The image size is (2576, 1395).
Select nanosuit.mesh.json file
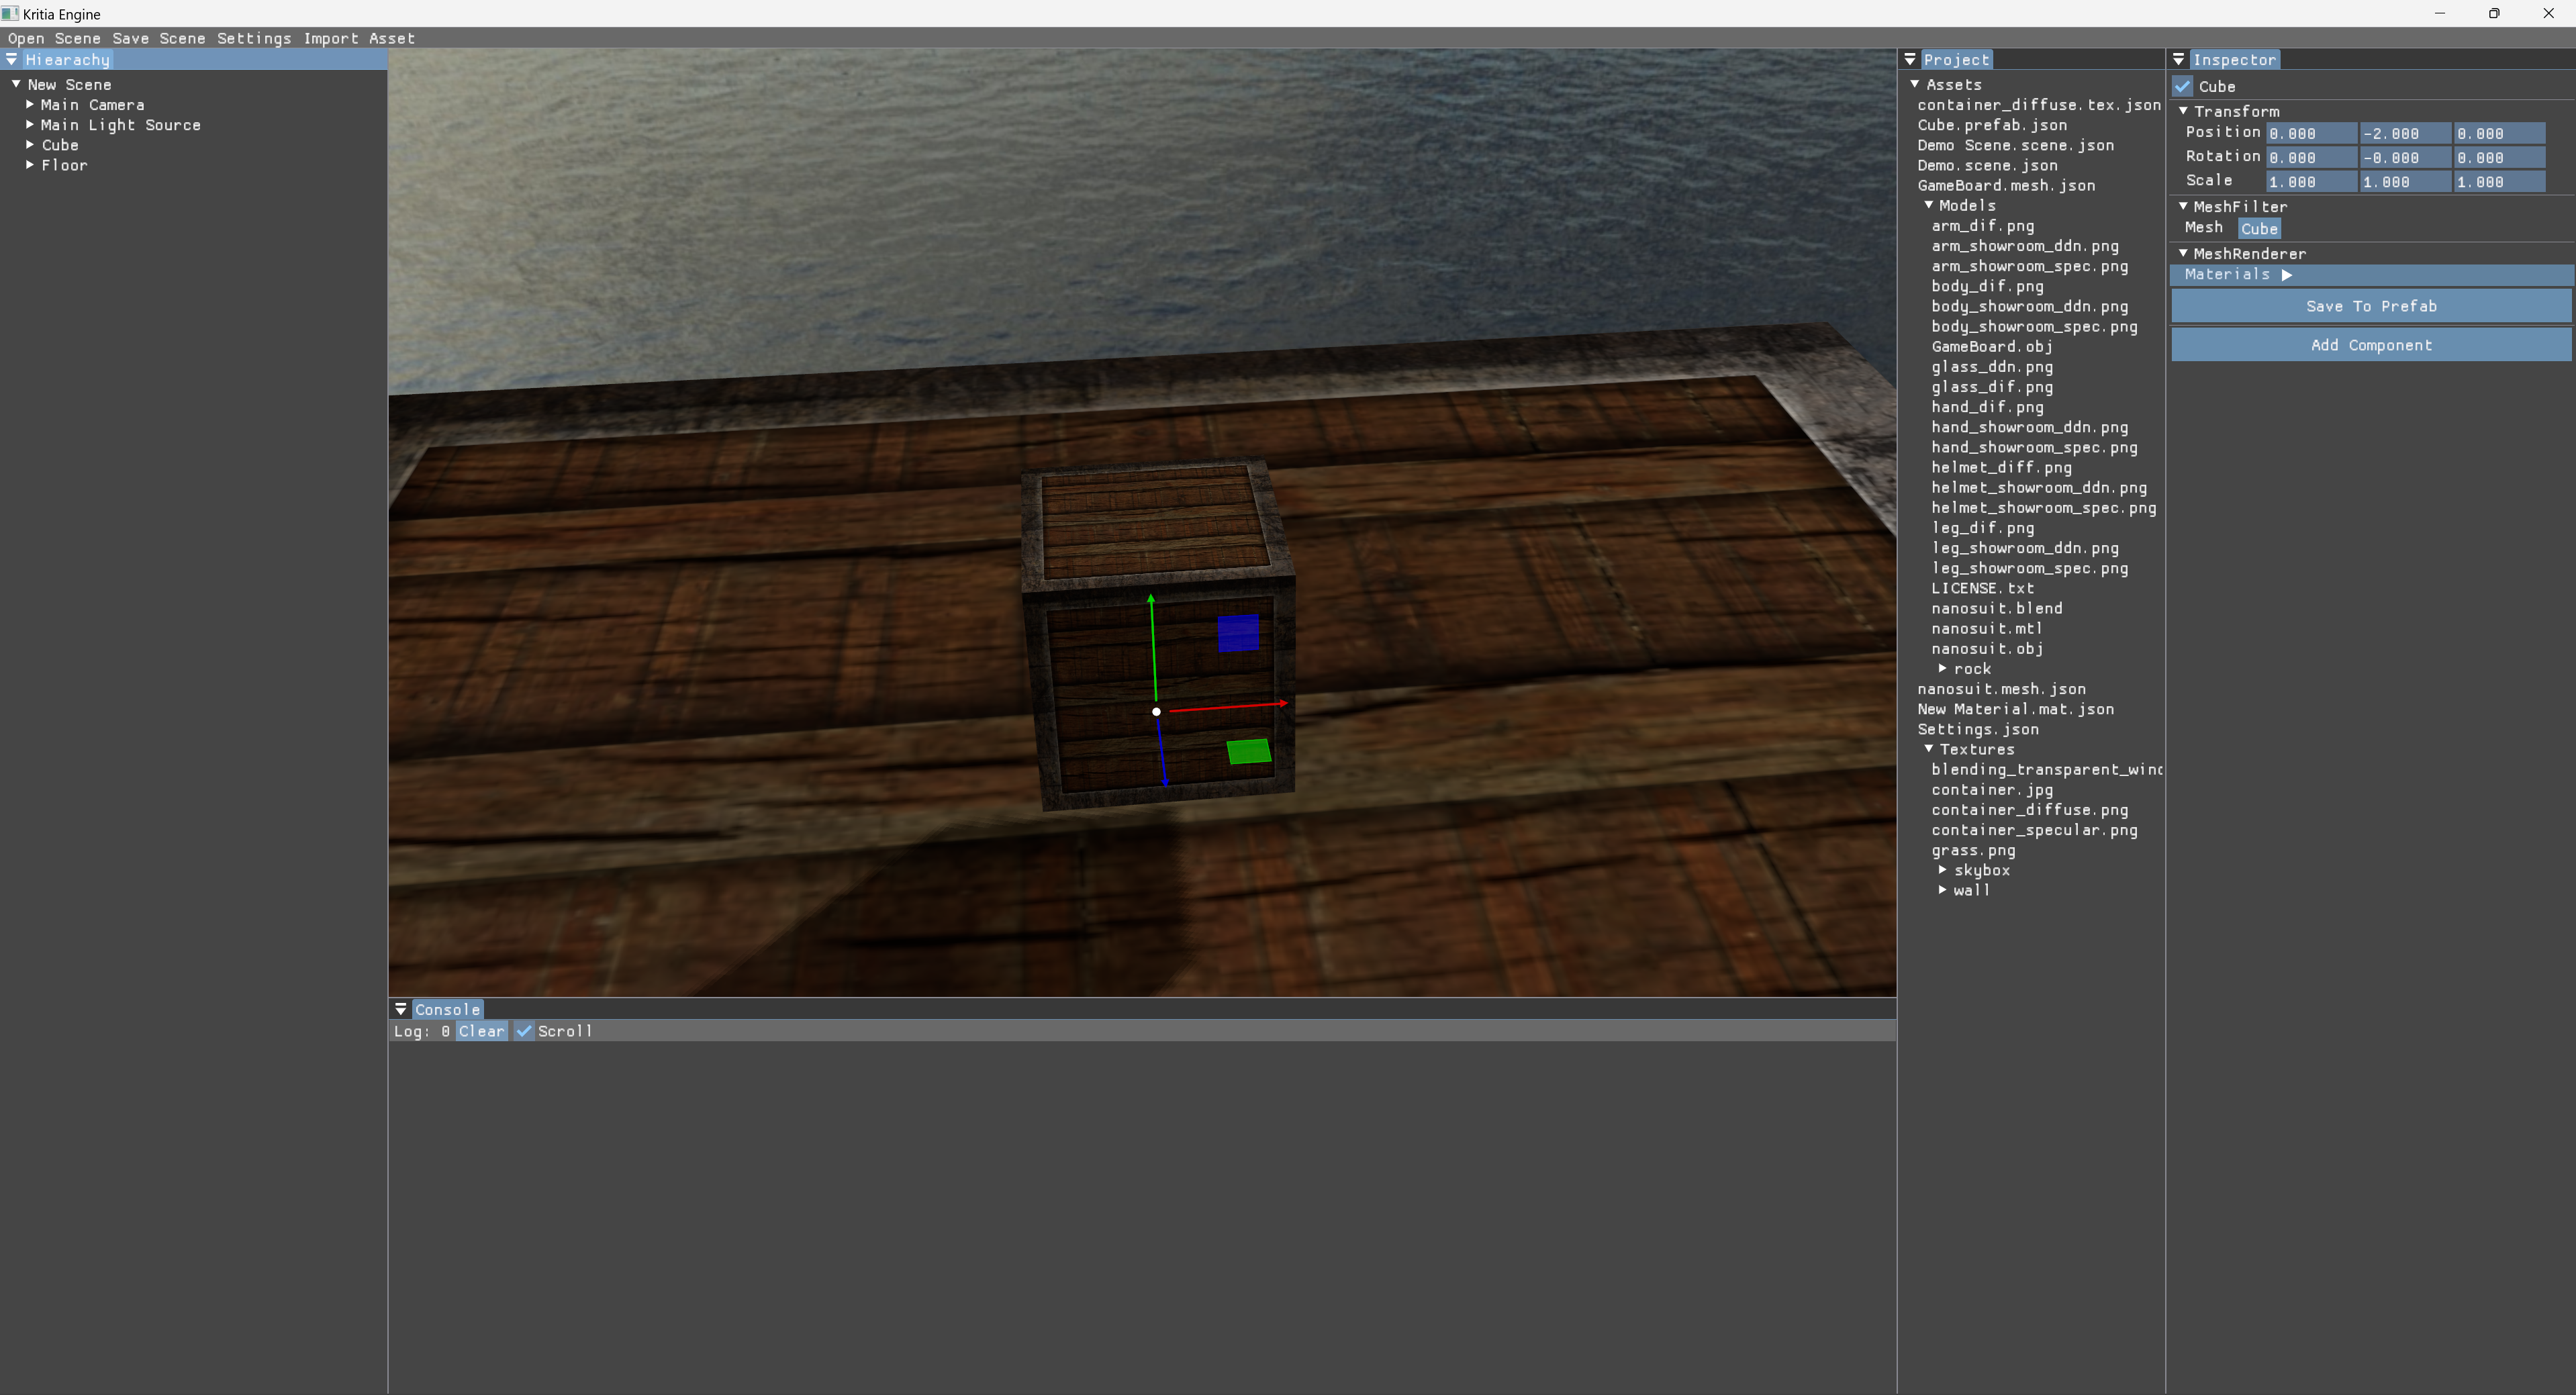[2001, 689]
